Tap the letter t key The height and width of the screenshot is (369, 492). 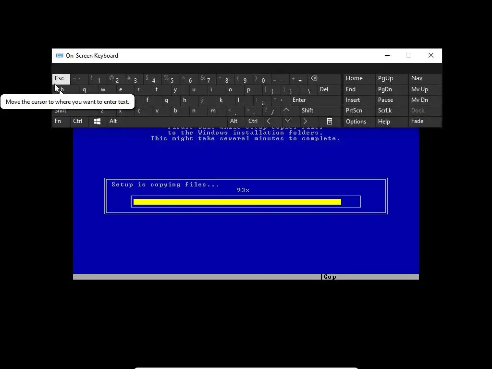tap(161, 89)
